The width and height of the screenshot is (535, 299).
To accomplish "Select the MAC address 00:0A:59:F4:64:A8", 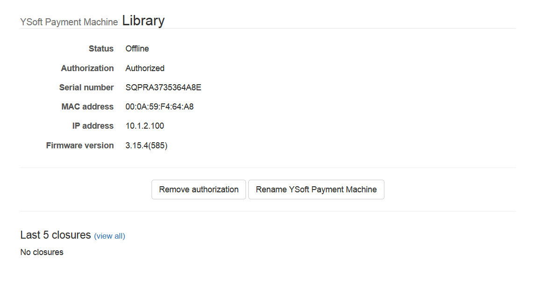I will (159, 107).
